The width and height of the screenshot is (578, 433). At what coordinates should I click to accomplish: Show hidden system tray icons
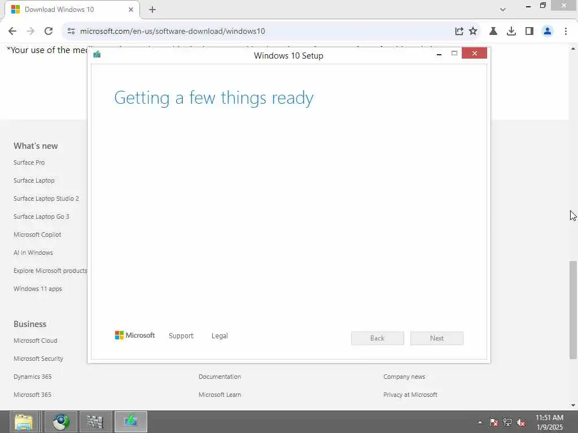coord(480,422)
